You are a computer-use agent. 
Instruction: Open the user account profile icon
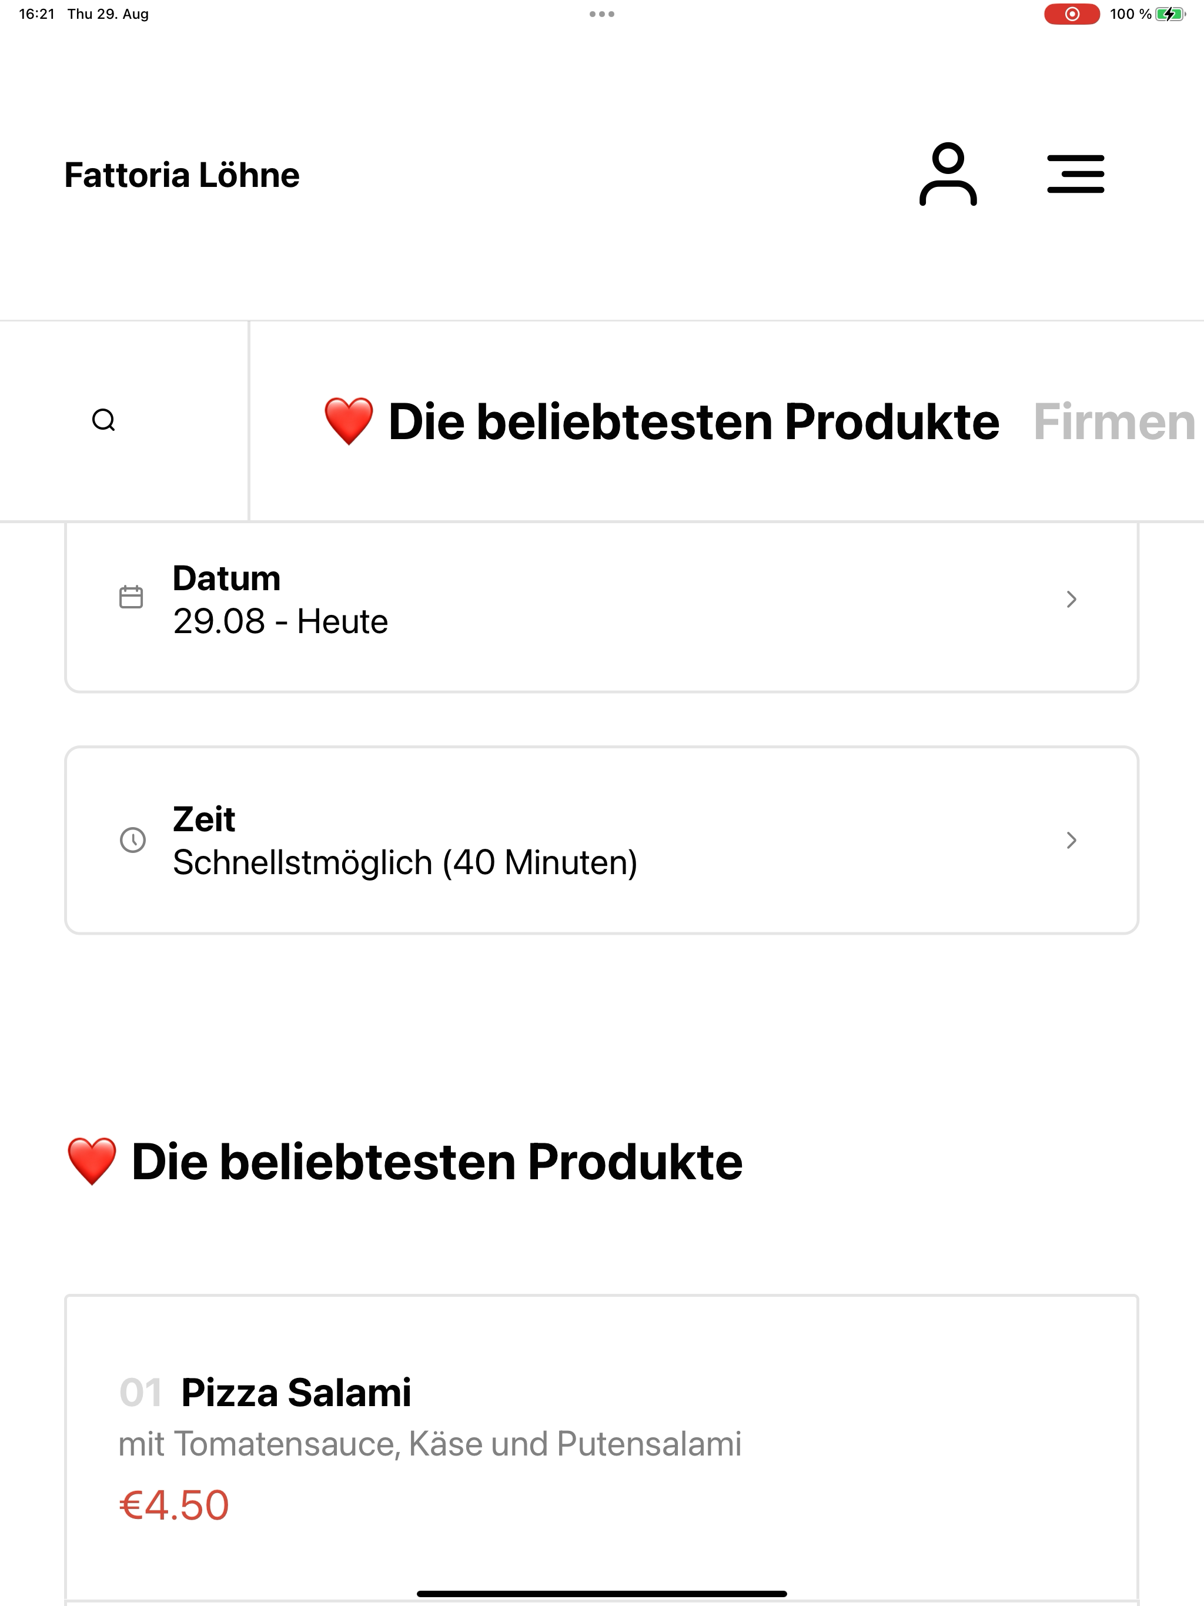tap(948, 174)
